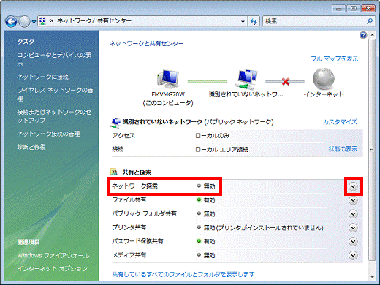
Task: Expand the パスワード保護共有 chevron
Action: coord(353,241)
